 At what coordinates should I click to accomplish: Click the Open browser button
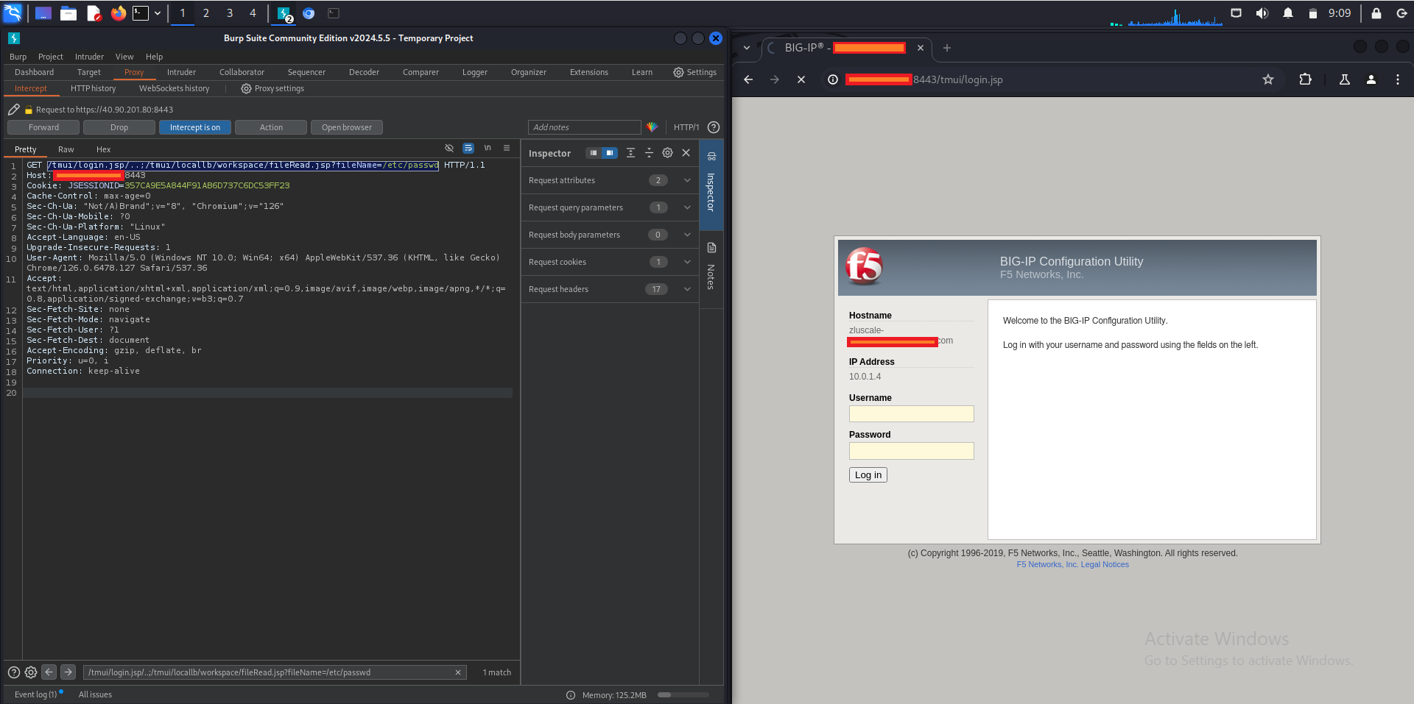(347, 127)
